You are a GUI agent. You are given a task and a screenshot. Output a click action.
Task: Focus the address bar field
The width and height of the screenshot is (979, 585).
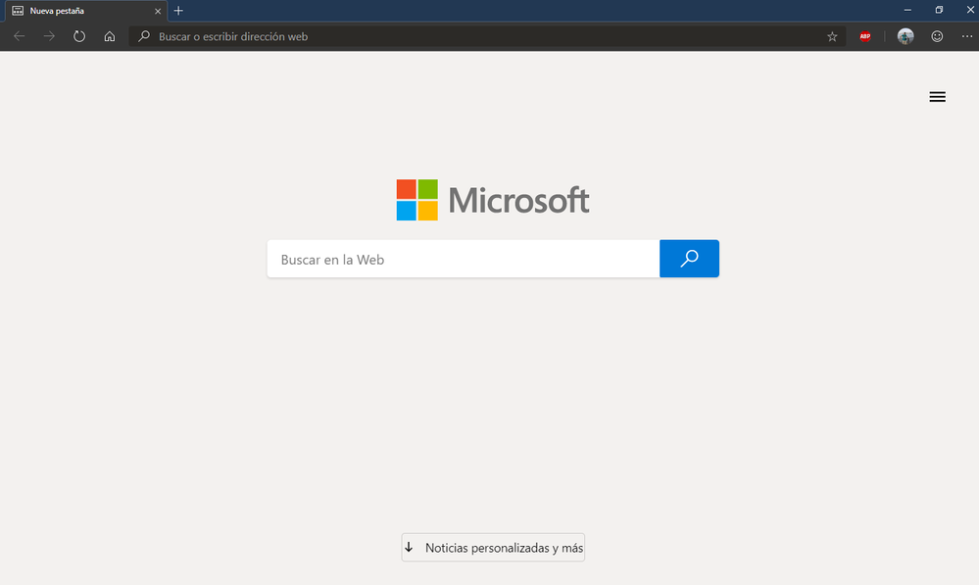pyautogui.click(x=487, y=36)
